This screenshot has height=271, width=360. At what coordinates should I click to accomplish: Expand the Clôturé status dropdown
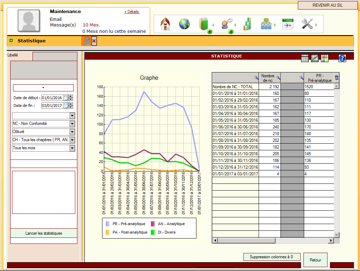coord(72,132)
